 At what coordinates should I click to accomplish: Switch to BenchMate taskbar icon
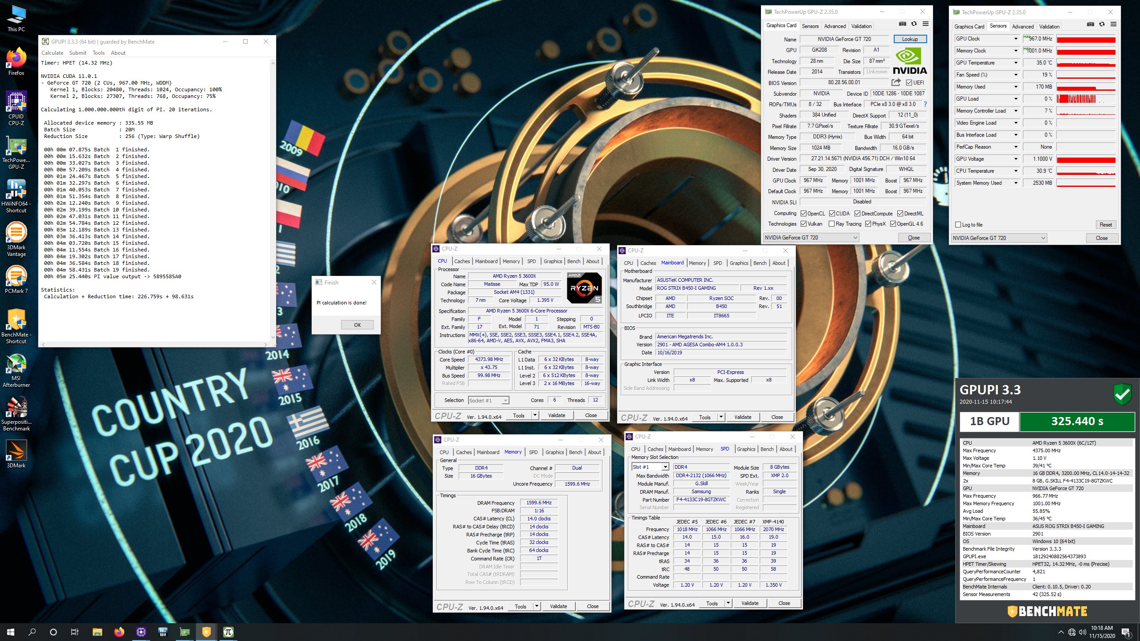(x=207, y=632)
